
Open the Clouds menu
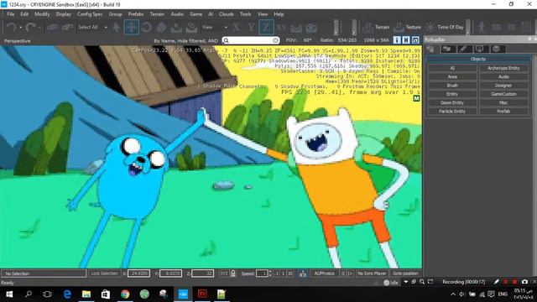click(227, 14)
